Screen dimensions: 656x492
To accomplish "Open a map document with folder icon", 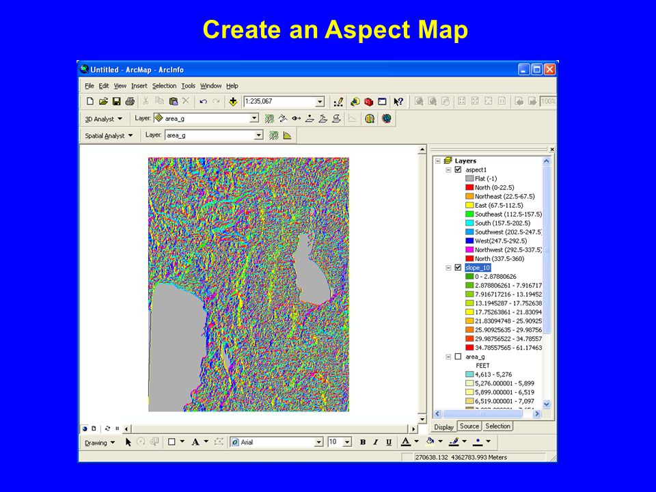I will (103, 101).
